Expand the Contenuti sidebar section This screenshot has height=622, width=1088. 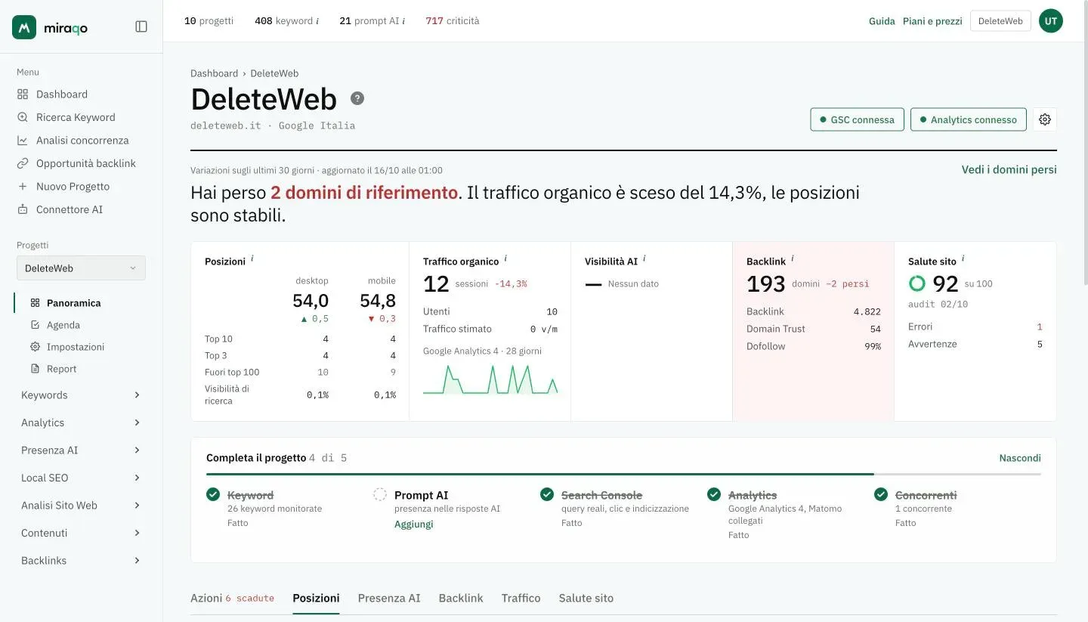click(x=81, y=533)
